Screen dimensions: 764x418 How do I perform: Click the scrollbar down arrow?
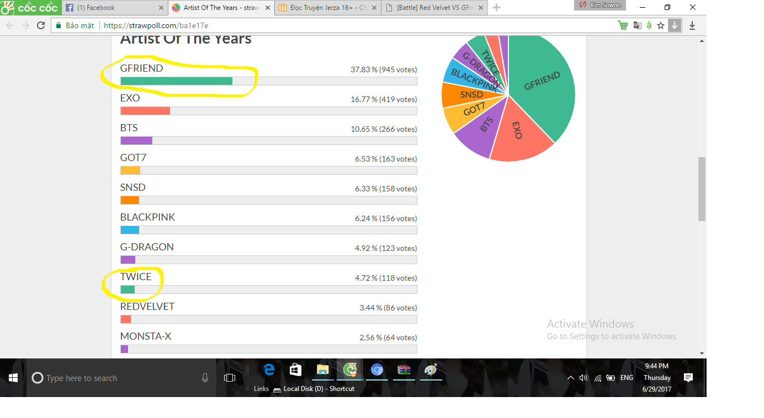point(702,353)
